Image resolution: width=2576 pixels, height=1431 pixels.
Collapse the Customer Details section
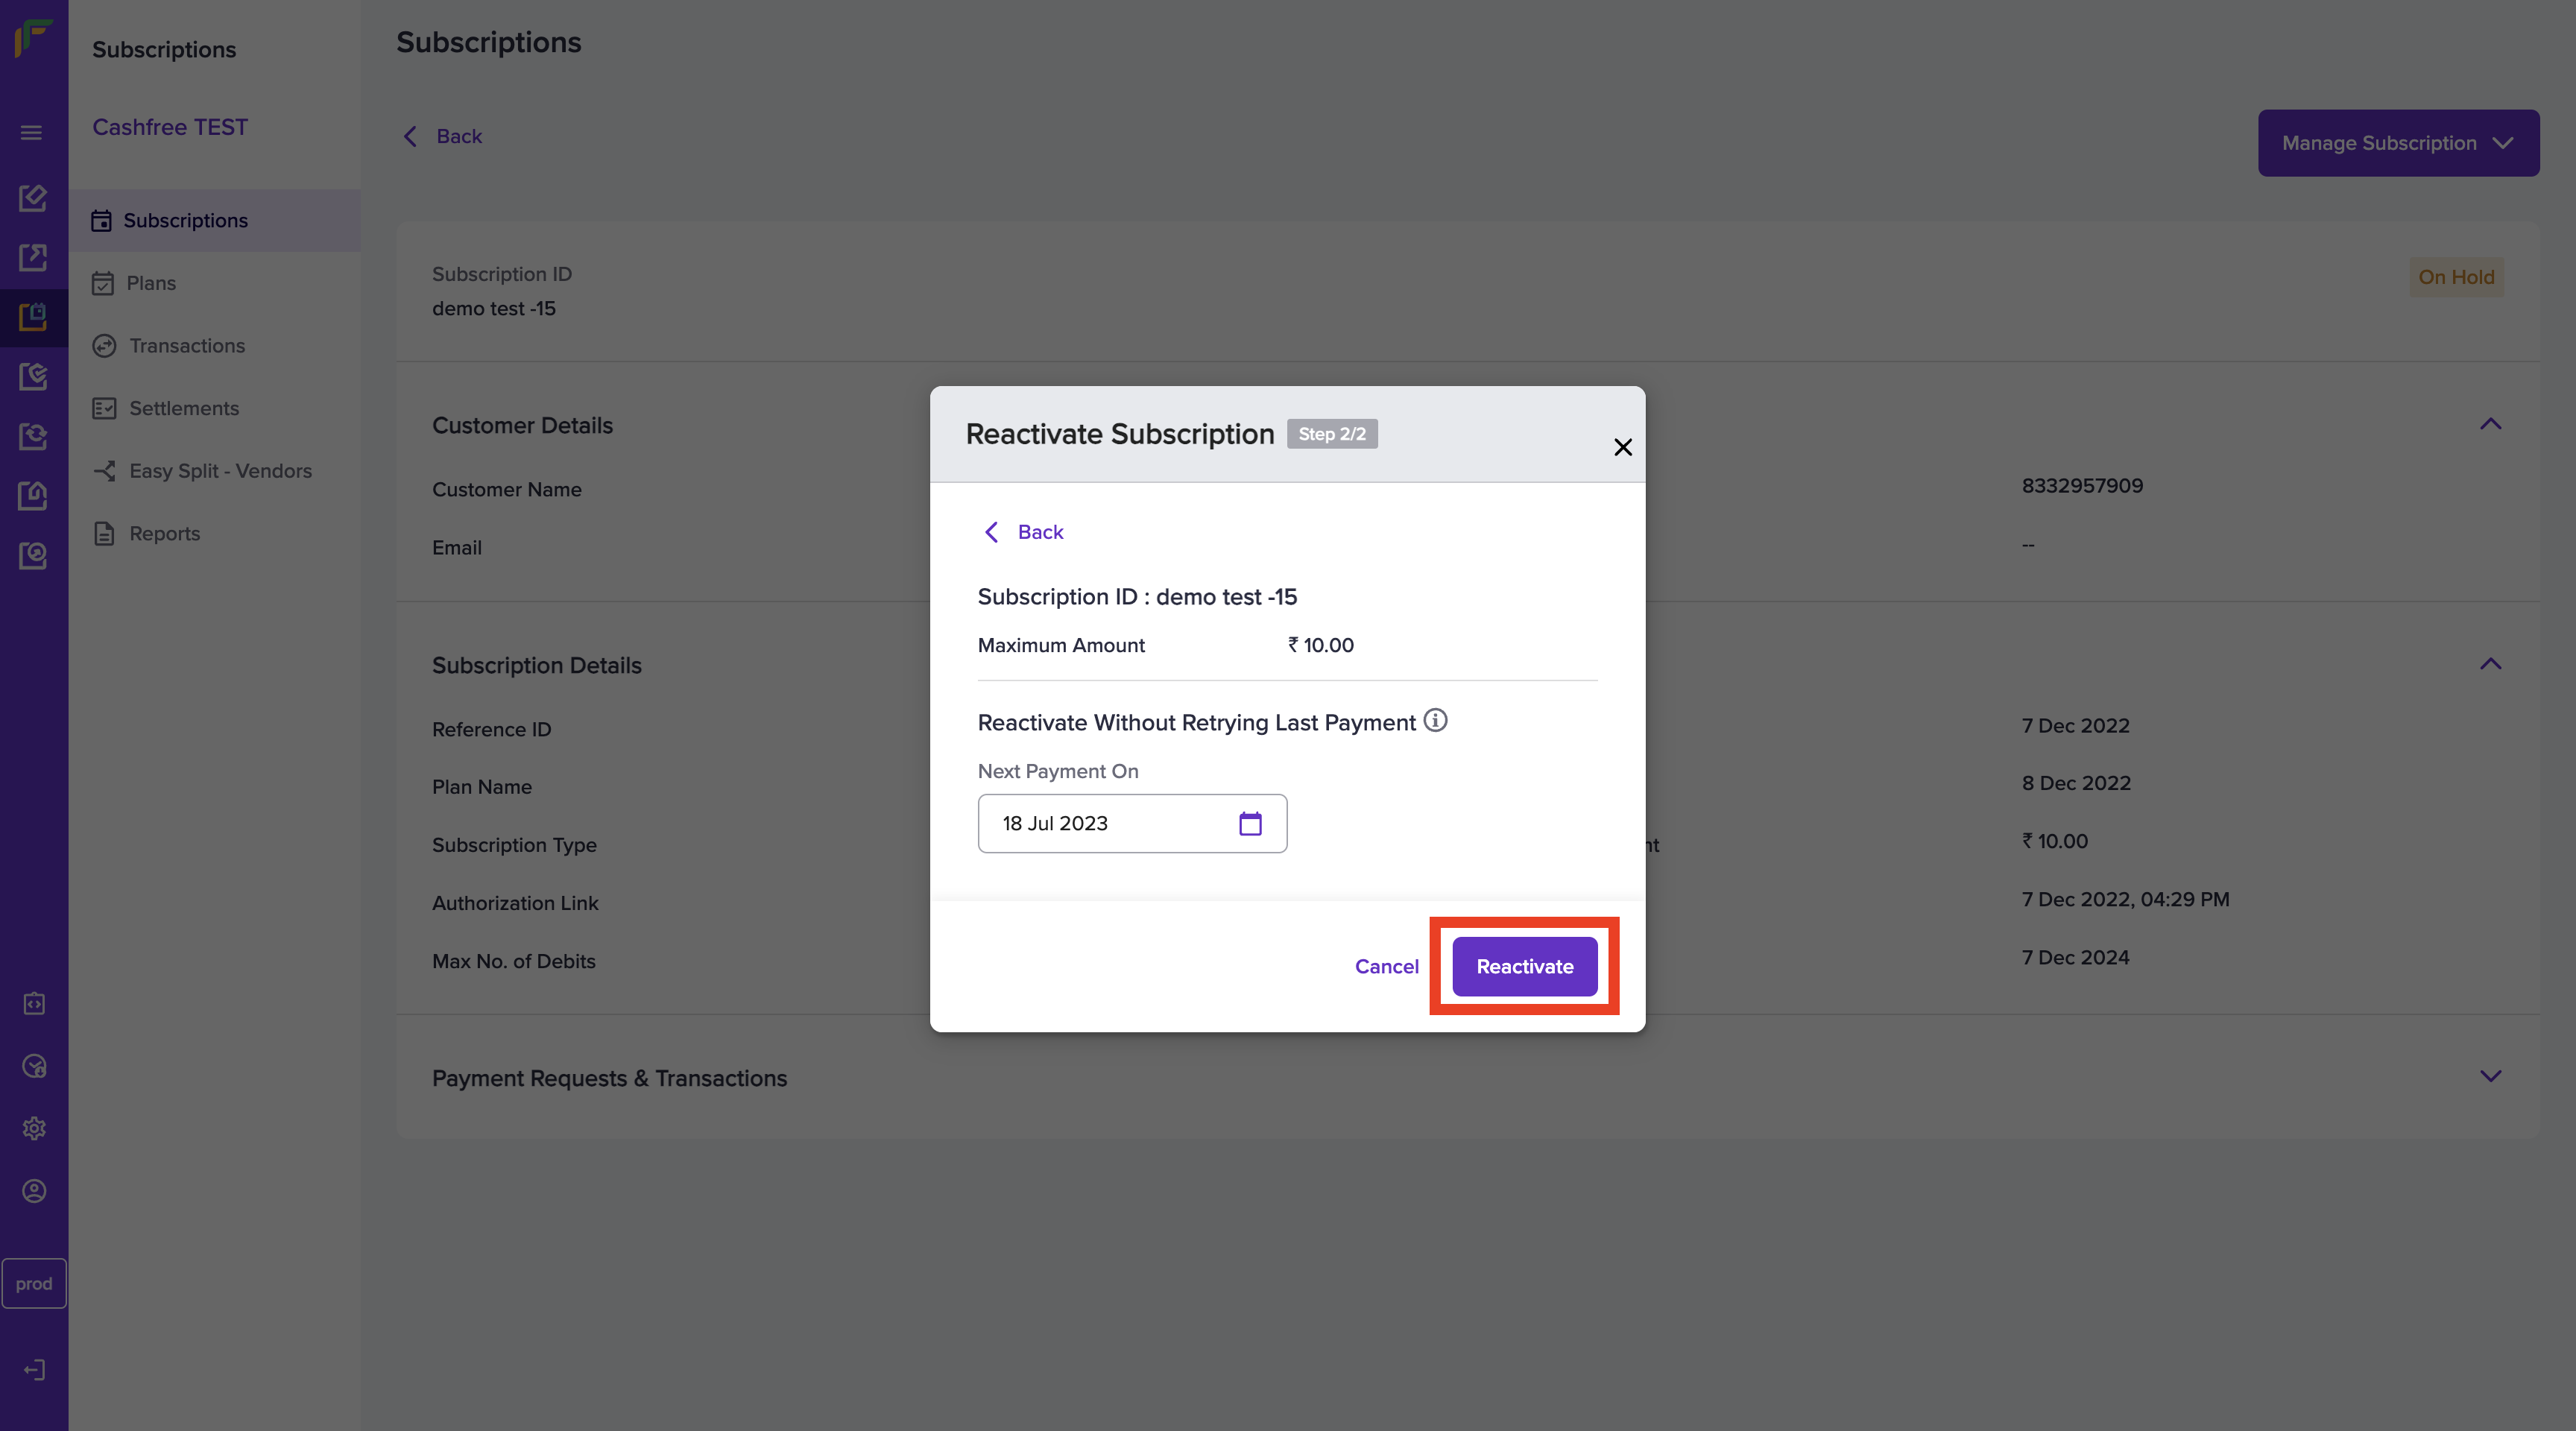[2490, 424]
